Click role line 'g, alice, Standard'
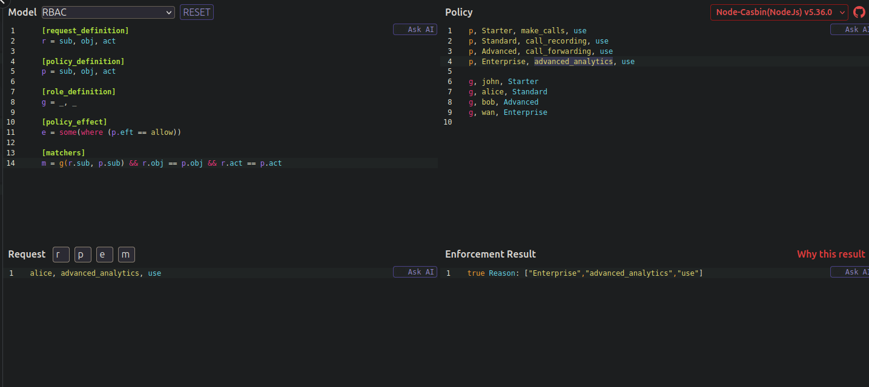 [508, 92]
